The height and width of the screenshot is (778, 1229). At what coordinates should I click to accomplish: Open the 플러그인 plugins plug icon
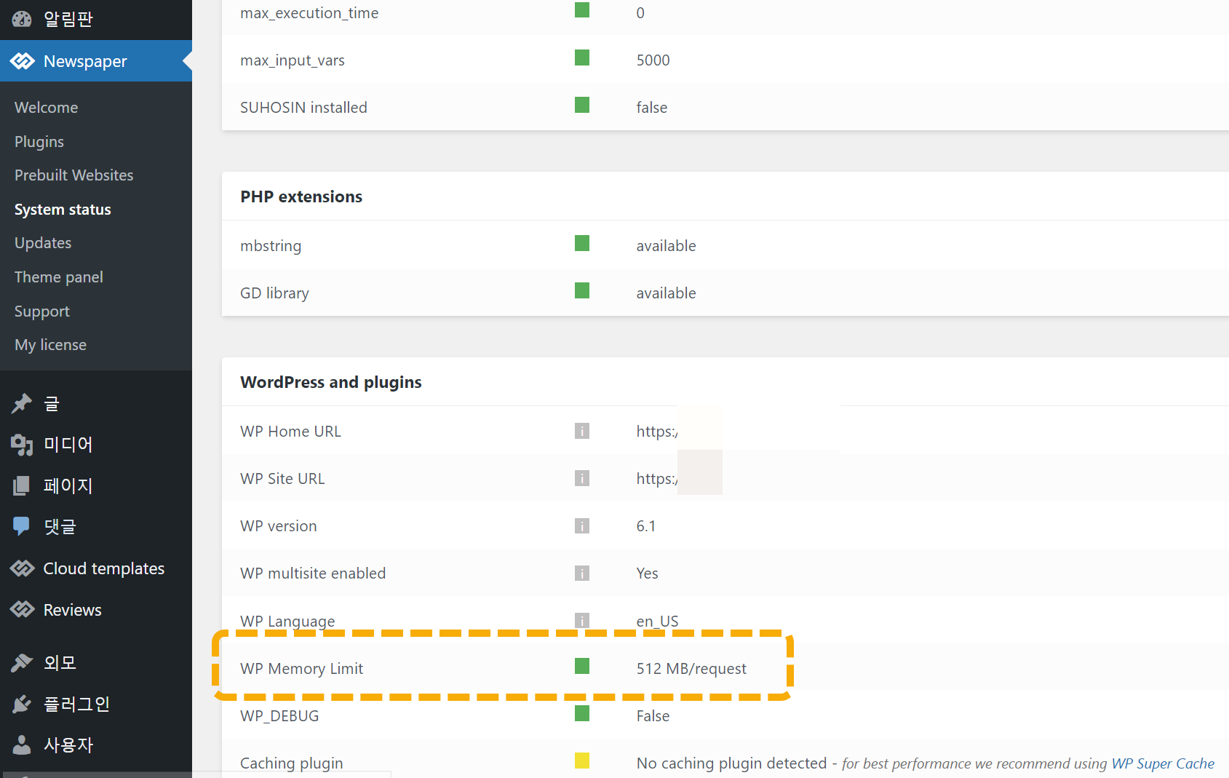[22, 704]
